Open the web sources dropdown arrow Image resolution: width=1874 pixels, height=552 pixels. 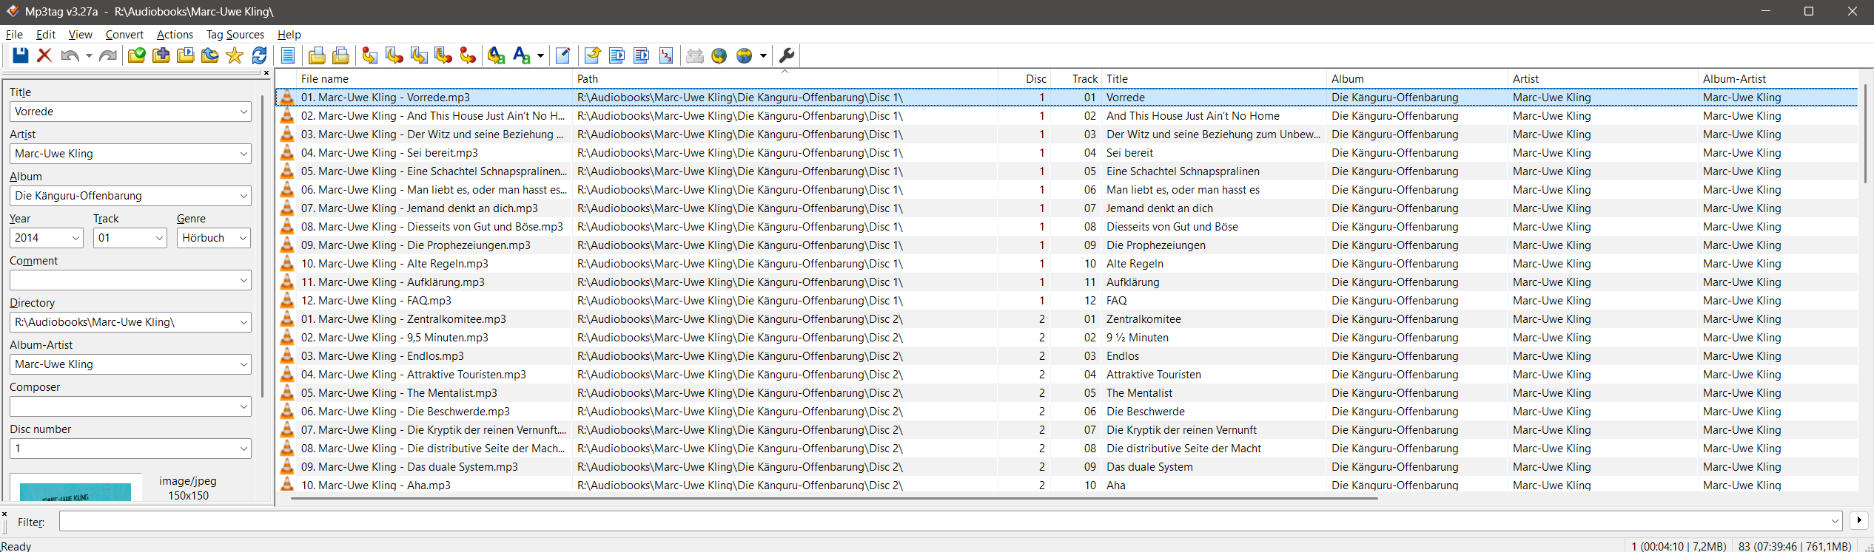pyautogui.click(x=763, y=55)
